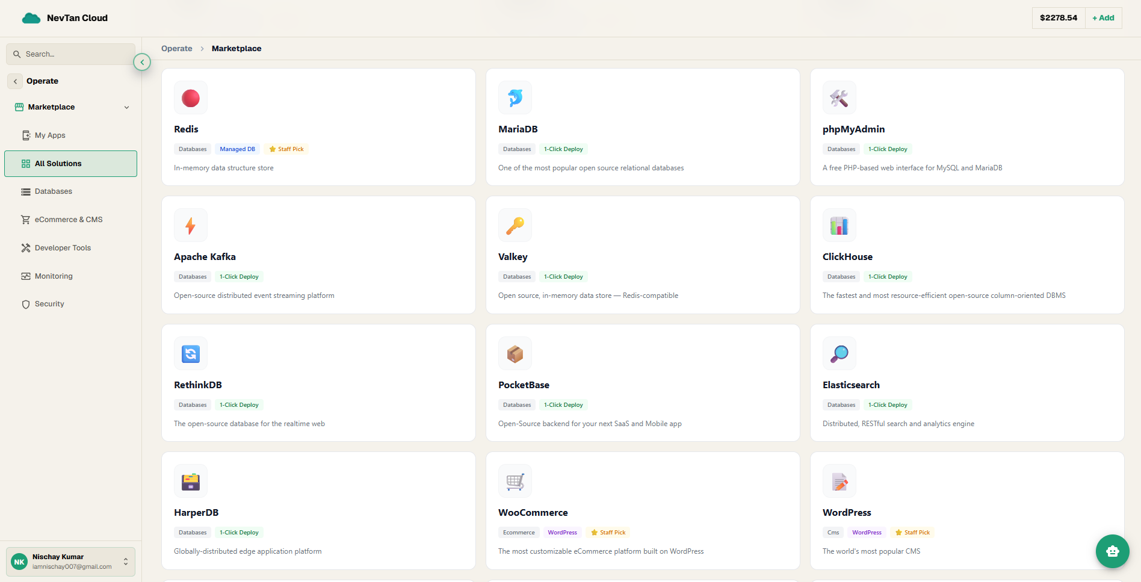Click the Staff Pick tag on Redis
The height and width of the screenshot is (582, 1141).
coord(286,149)
